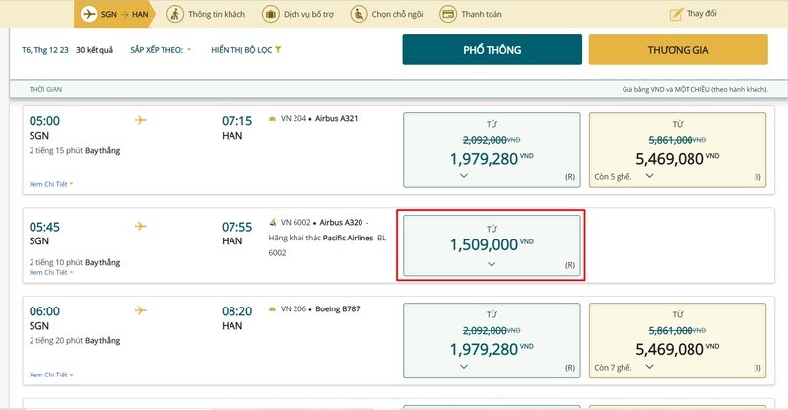Image resolution: width=788 pixels, height=410 pixels.
Task: Pick the 06:00 flight 5,469,080 VND business fare
Action: (677, 341)
